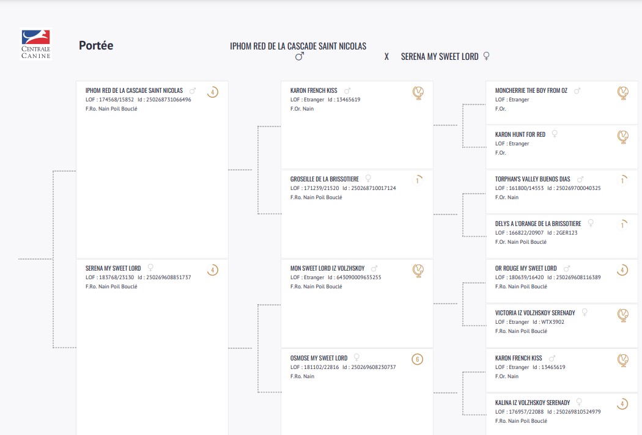Select the KALINA IZ VOLZHSKOY SERENADY name
642x435 pixels.
pyautogui.click(x=532, y=403)
